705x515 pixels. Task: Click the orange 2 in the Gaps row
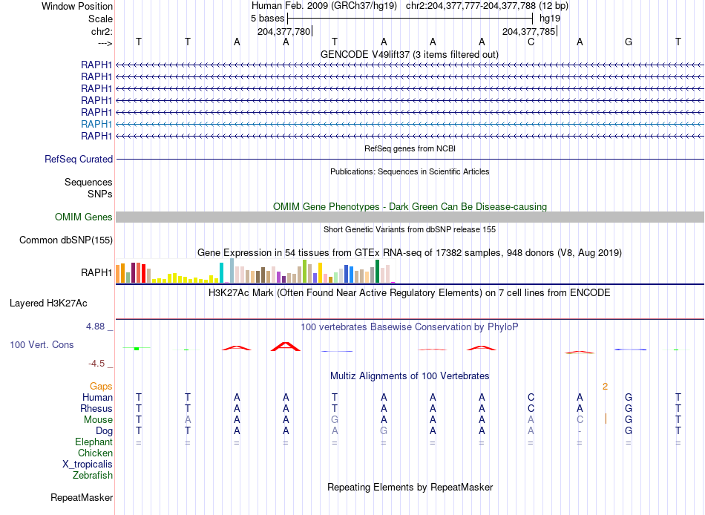click(x=605, y=387)
